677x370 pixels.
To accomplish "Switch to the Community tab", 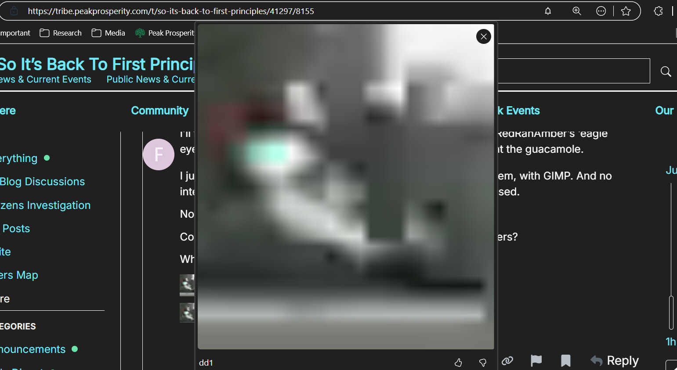I will tap(159, 111).
